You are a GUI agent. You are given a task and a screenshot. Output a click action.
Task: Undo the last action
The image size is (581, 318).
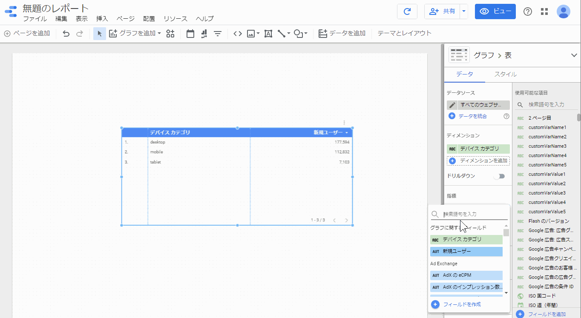coord(66,33)
